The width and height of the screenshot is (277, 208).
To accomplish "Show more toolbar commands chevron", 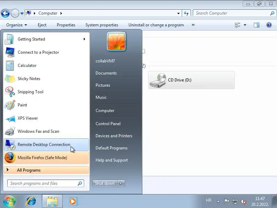I will click(193, 25).
